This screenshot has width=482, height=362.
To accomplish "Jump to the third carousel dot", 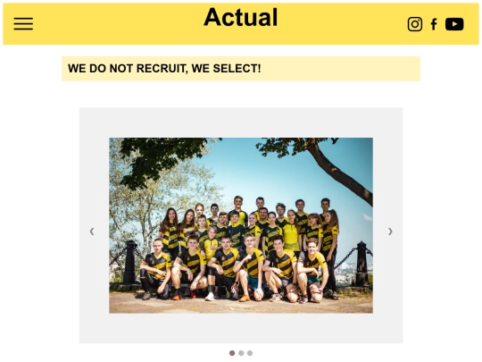I will [250, 353].
